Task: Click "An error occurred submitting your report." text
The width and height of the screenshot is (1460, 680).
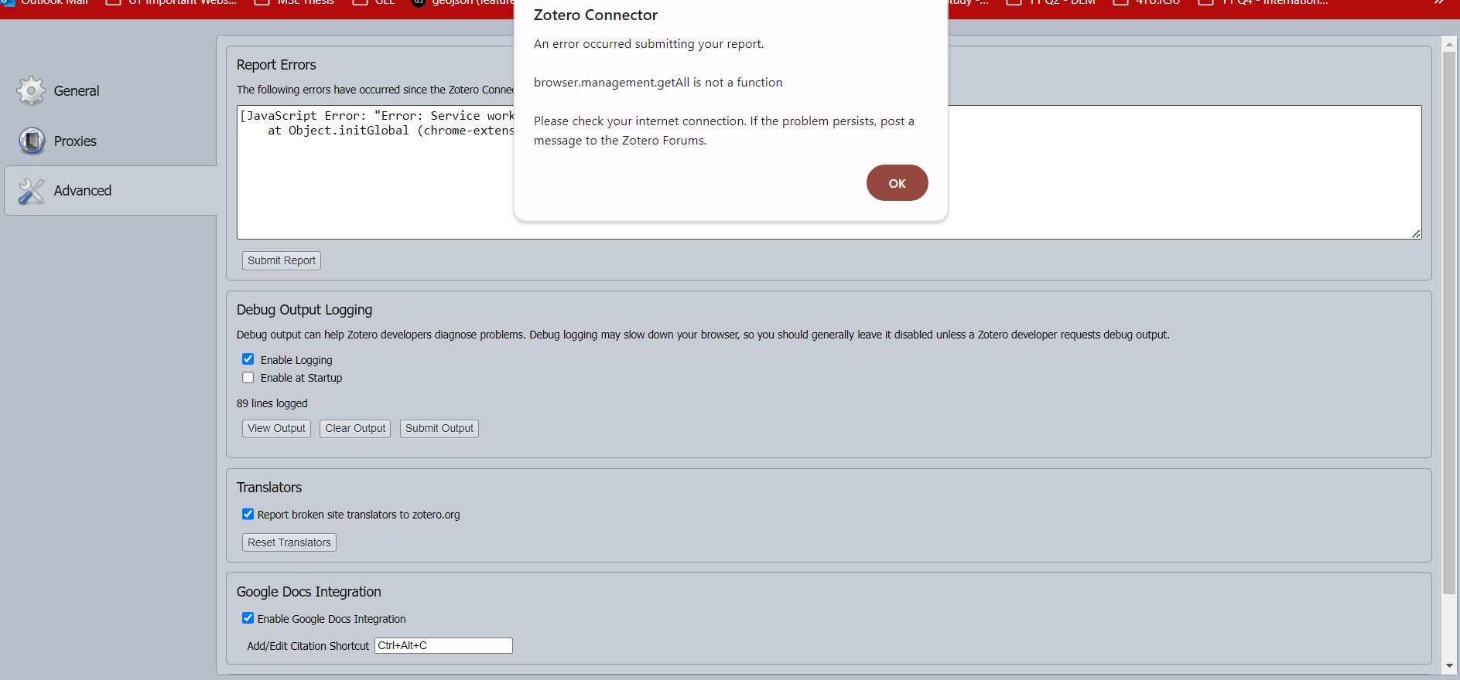Action: (648, 44)
